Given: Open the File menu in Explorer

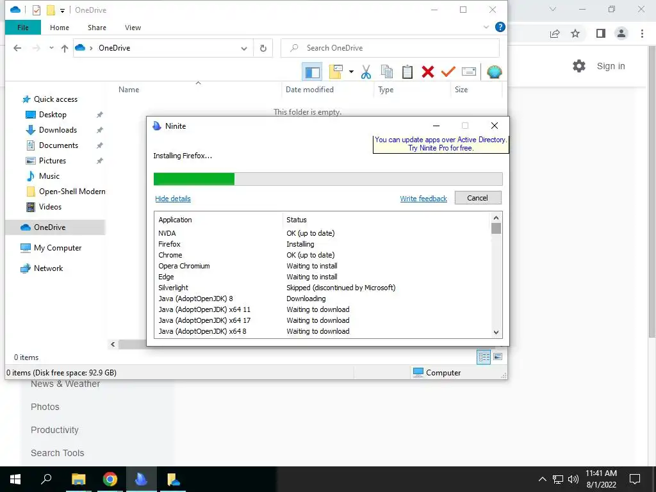Looking at the screenshot, I should [x=23, y=28].
